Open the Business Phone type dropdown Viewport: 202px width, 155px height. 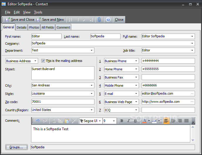coord(136,61)
